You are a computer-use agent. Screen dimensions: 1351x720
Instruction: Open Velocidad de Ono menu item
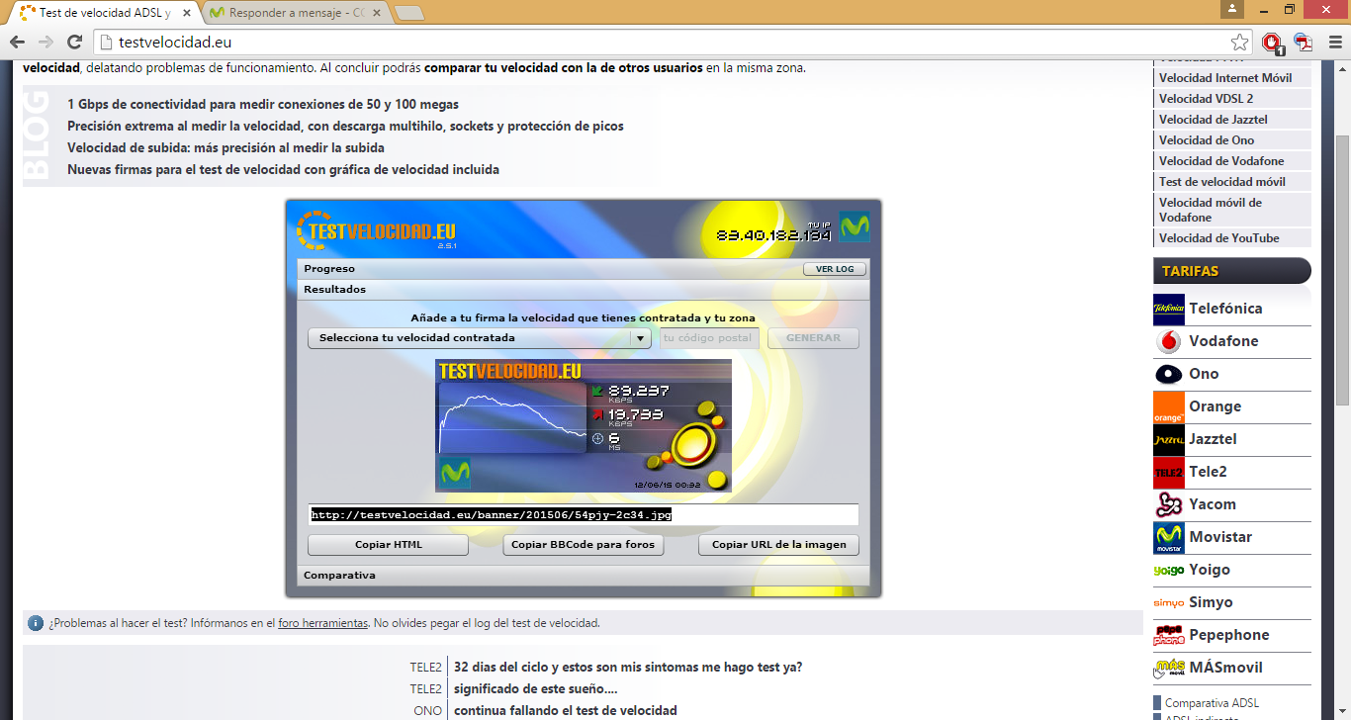point(1232,140)
